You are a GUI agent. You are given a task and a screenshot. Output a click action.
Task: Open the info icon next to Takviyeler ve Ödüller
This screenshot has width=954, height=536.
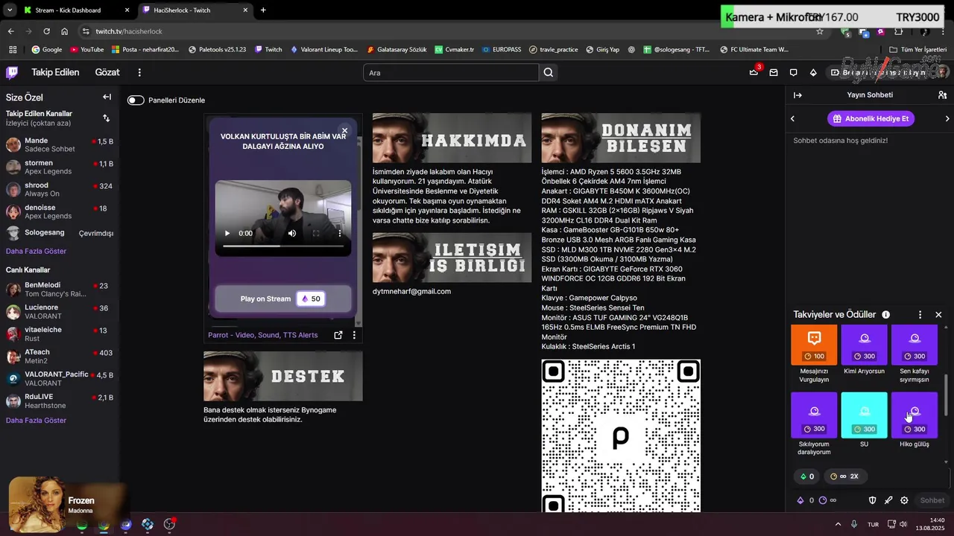[x=885, y=315]
